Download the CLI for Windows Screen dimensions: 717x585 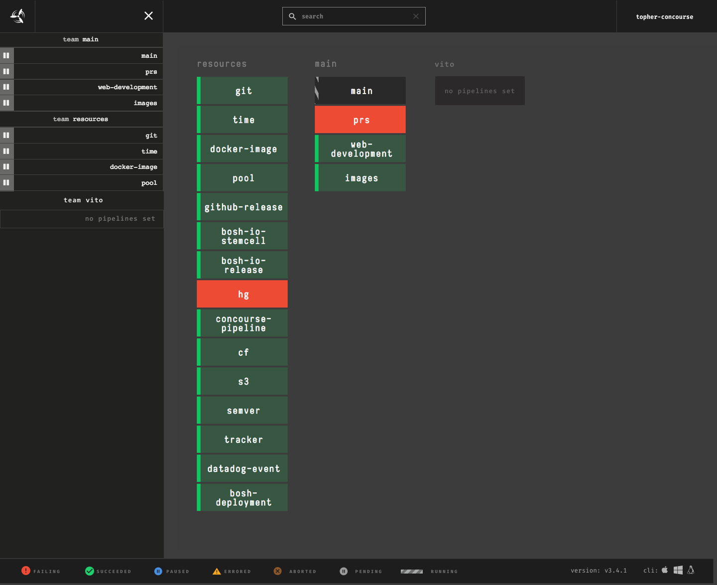pos(678,570)
